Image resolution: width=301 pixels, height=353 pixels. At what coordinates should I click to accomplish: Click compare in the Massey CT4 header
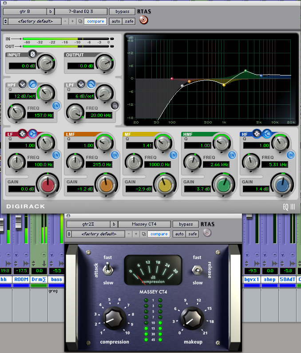click(x=159, y=234)
